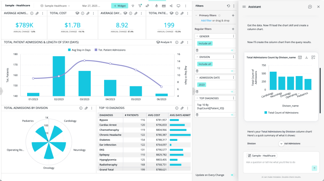The image size is (324, 181).
Task: Add a regular filter with plus button
Action: pos(233,29)
